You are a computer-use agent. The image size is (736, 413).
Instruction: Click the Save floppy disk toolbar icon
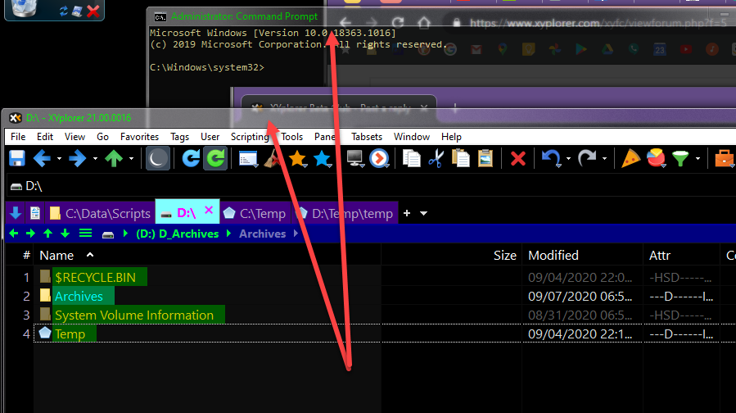tap(16, 158)
